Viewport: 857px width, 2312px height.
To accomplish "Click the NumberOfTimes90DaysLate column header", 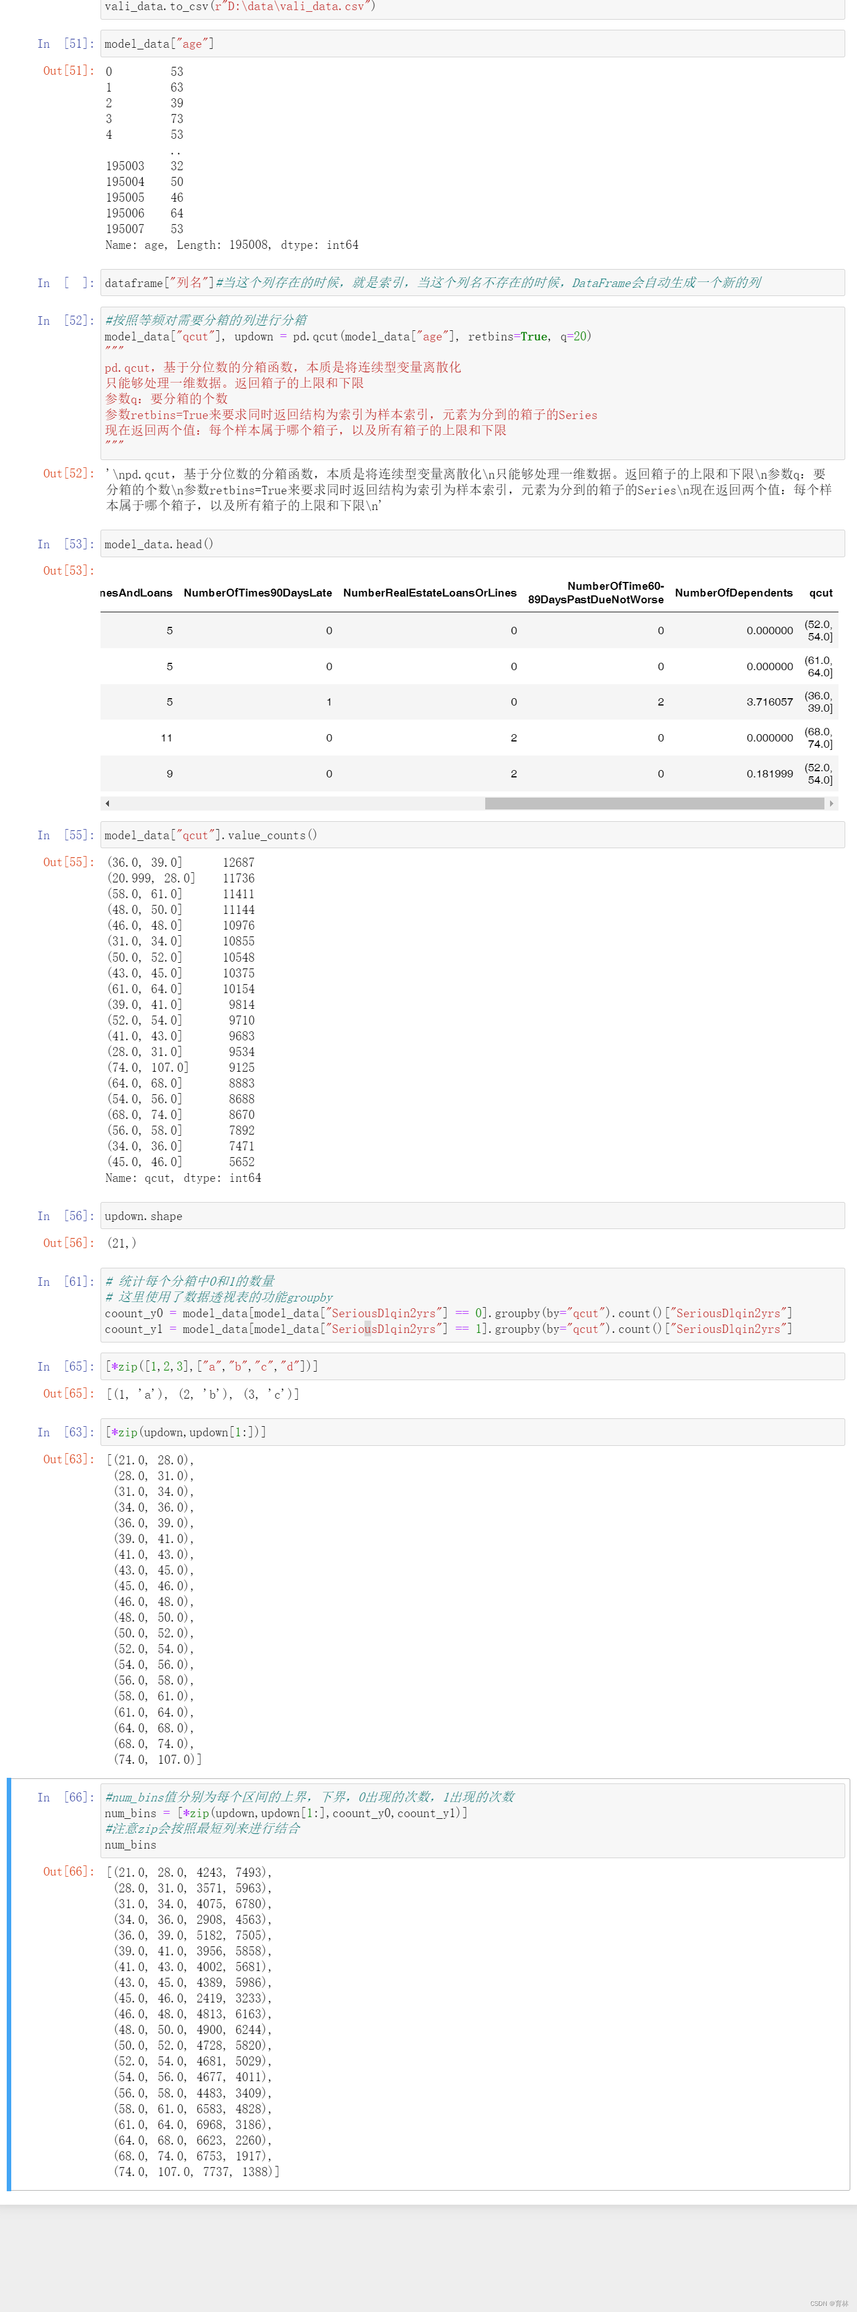I will [x=258, y=593].
